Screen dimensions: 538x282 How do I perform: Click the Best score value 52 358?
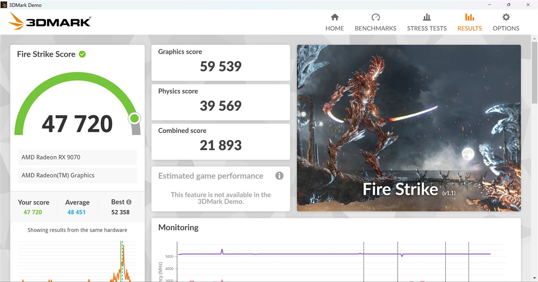(120, 212)
